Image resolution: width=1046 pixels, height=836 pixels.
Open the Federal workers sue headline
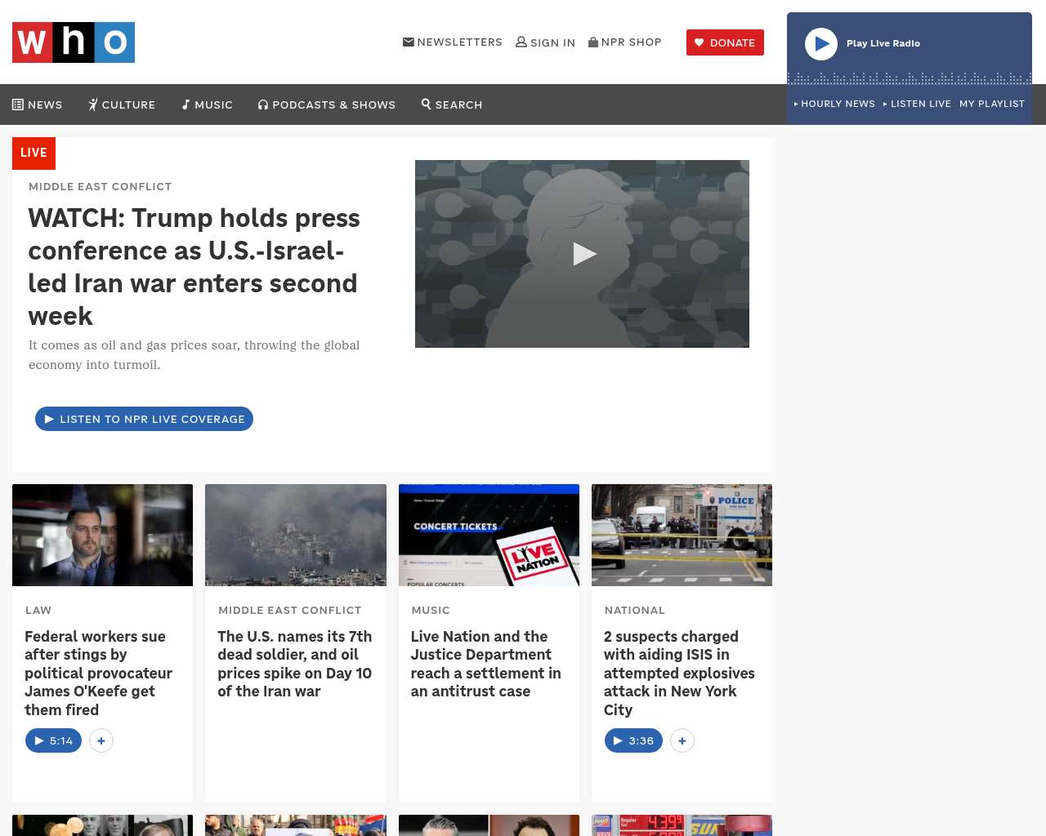[99, 673]
